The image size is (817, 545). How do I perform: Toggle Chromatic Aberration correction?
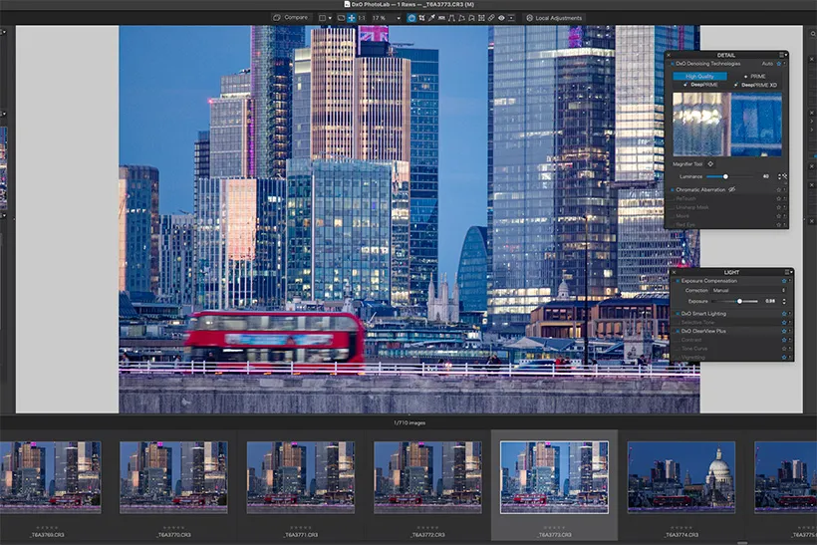(673, 189)
